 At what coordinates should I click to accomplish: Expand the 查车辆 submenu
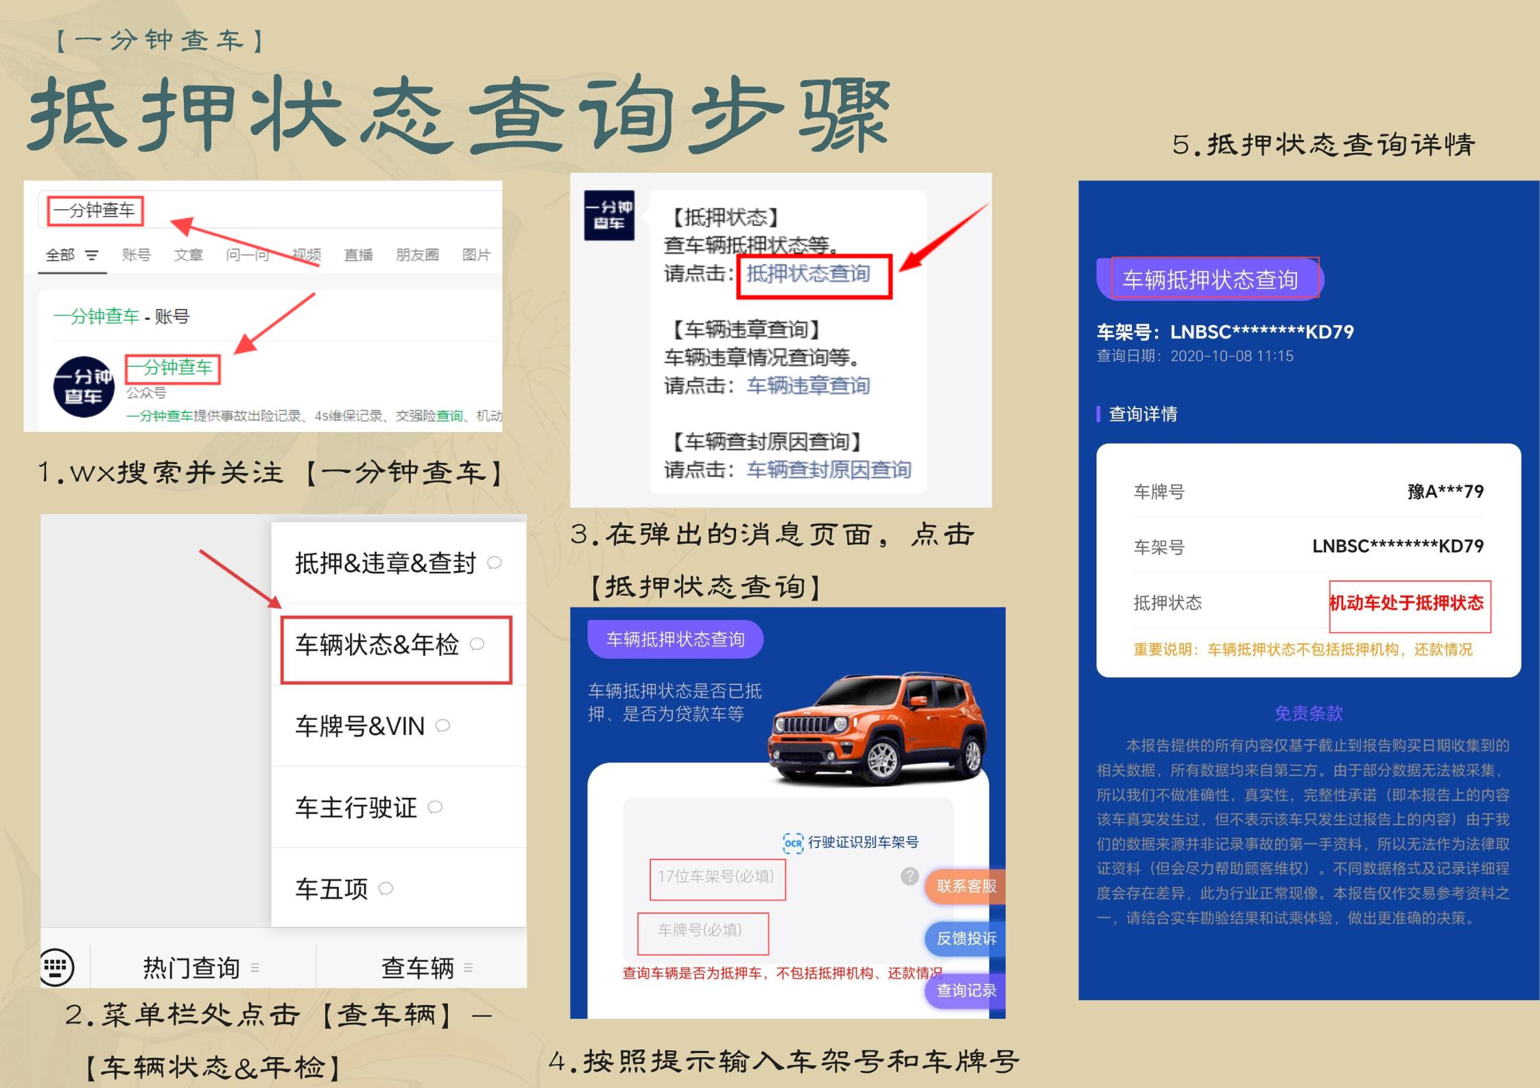(469, 968)
